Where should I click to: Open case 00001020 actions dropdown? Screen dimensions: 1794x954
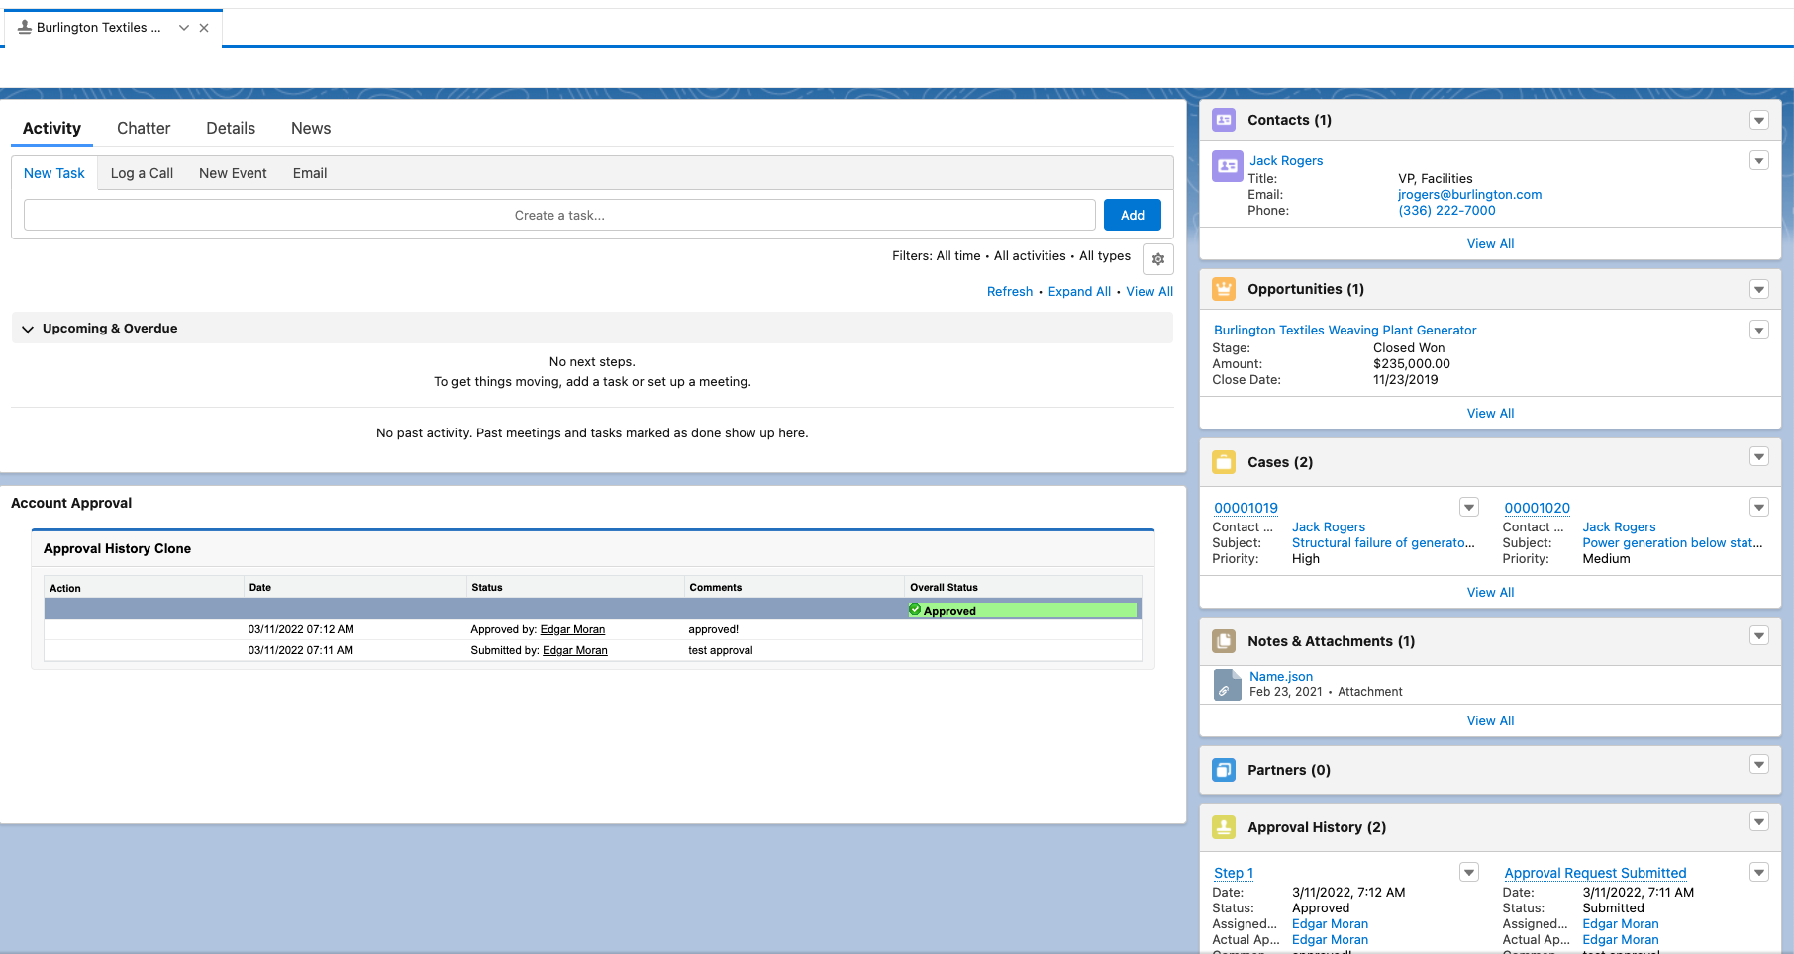1759,508
